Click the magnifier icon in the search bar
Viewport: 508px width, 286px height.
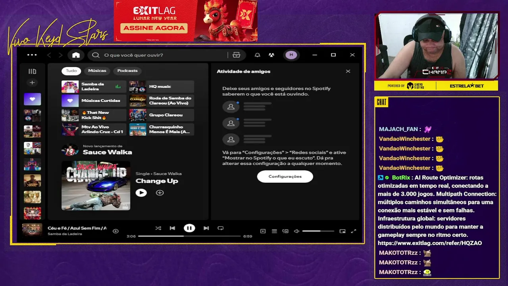pyautogui.click(x=96, y=55)
